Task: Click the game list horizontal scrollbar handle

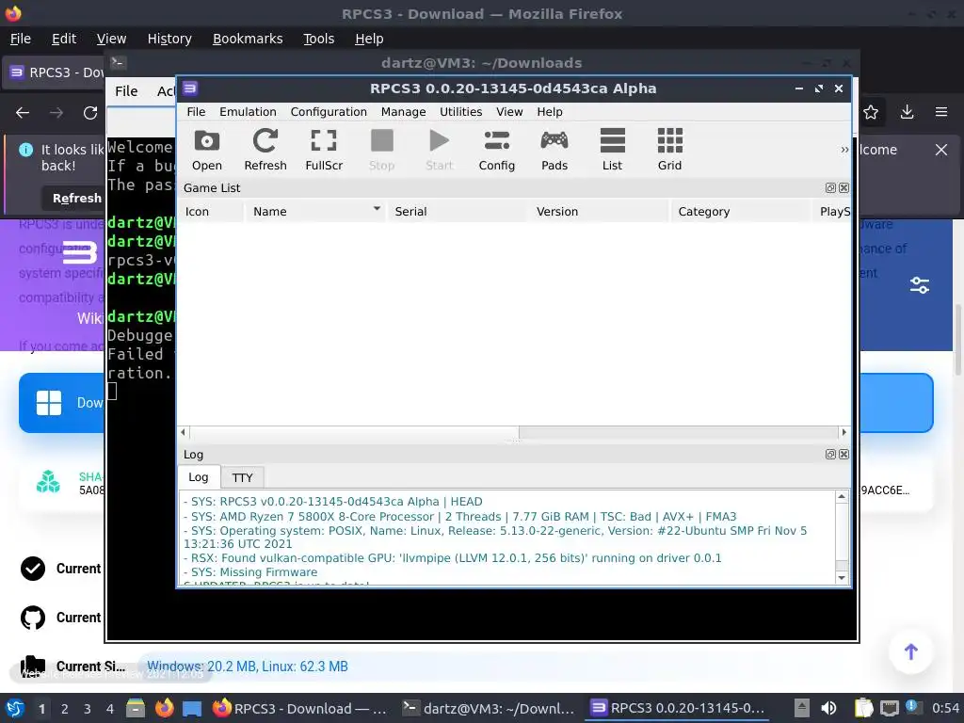Action: [354, 432]
